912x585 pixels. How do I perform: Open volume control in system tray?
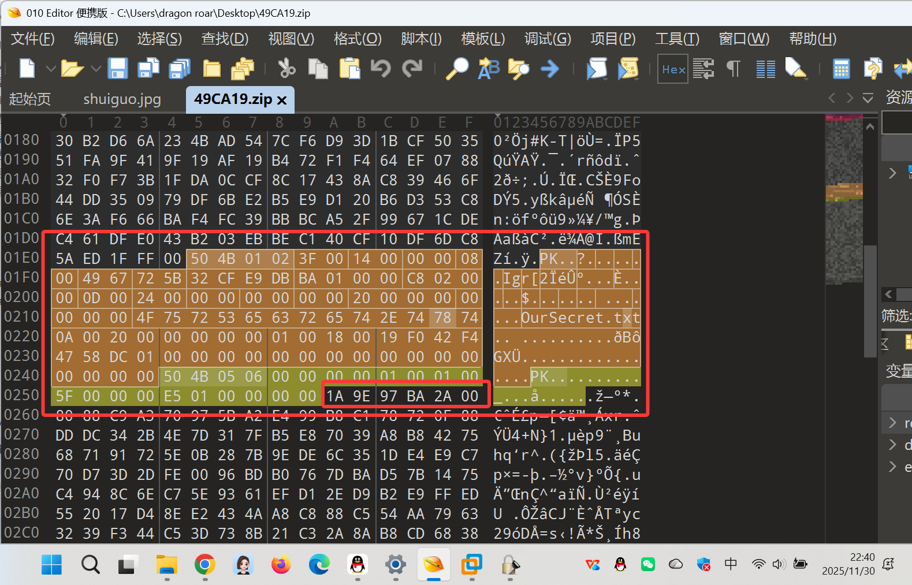coord(779,564)
